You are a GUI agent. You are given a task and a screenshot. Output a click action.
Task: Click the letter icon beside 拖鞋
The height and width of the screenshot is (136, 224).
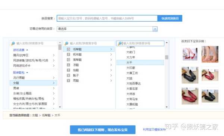click(x=69, y=70)
